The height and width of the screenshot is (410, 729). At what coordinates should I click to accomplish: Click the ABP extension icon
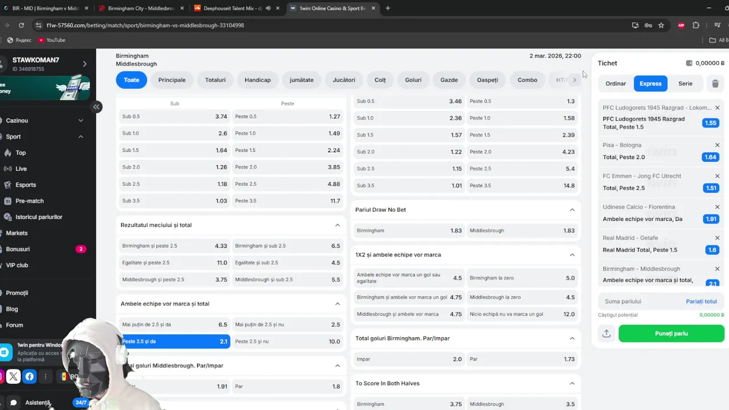(x=681, y=25)
